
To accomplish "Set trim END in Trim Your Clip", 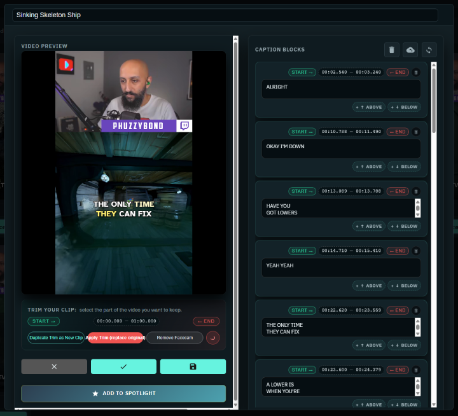I will (206, 321).
